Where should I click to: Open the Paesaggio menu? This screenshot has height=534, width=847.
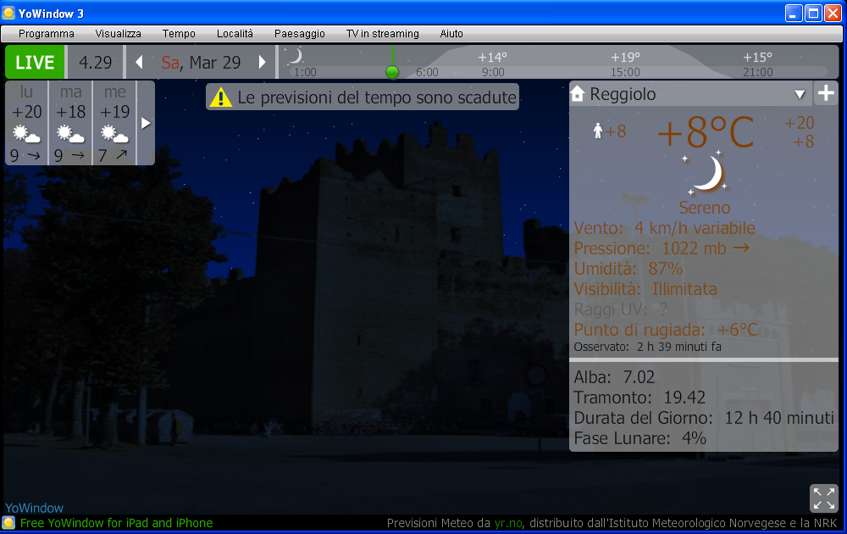pos(299,34)
